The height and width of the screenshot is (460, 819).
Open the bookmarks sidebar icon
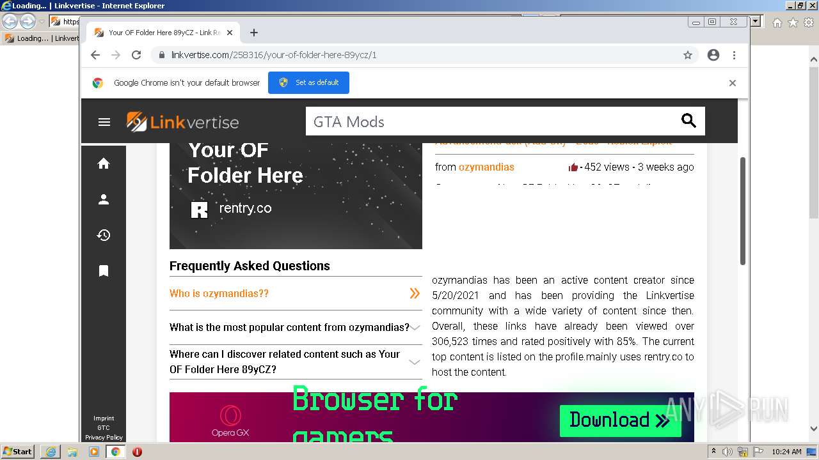[x=104, y=271]
